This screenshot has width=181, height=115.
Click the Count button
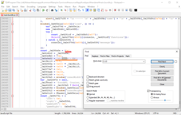coord(162,66)
